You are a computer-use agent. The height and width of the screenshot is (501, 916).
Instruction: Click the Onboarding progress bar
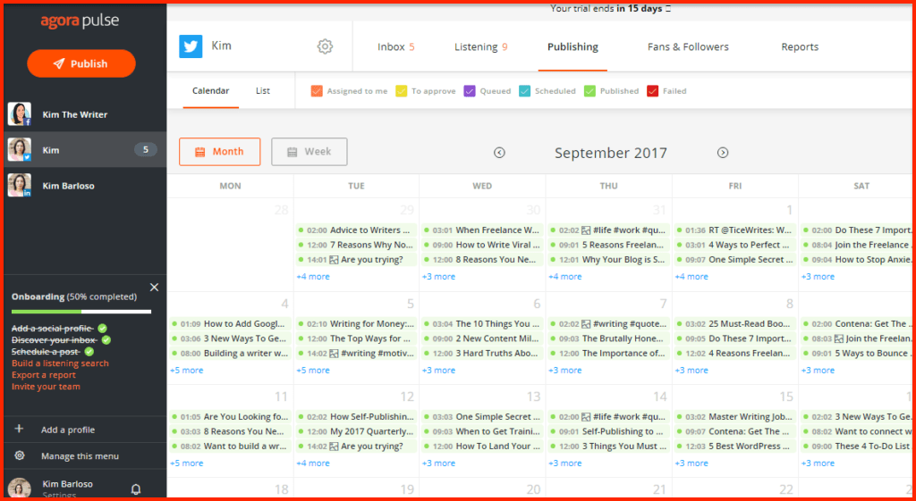pyautogui.click(x=81, y=311)
